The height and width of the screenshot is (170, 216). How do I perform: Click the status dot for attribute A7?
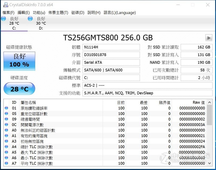6,163
